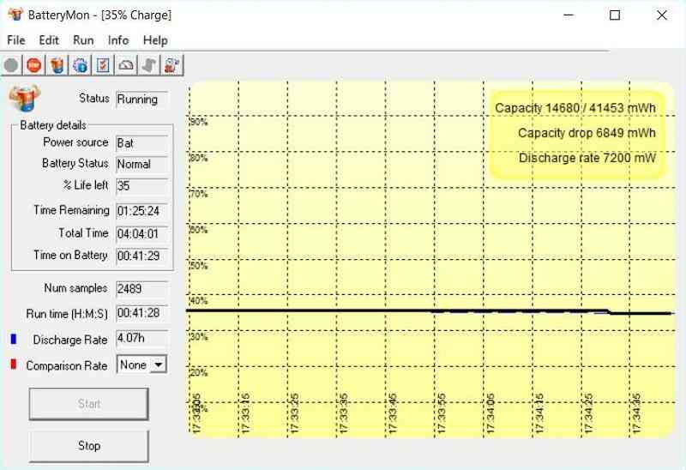Click the 90% graph axis label
The width and height of the screenshot is (686, 470).
(199, 122)
